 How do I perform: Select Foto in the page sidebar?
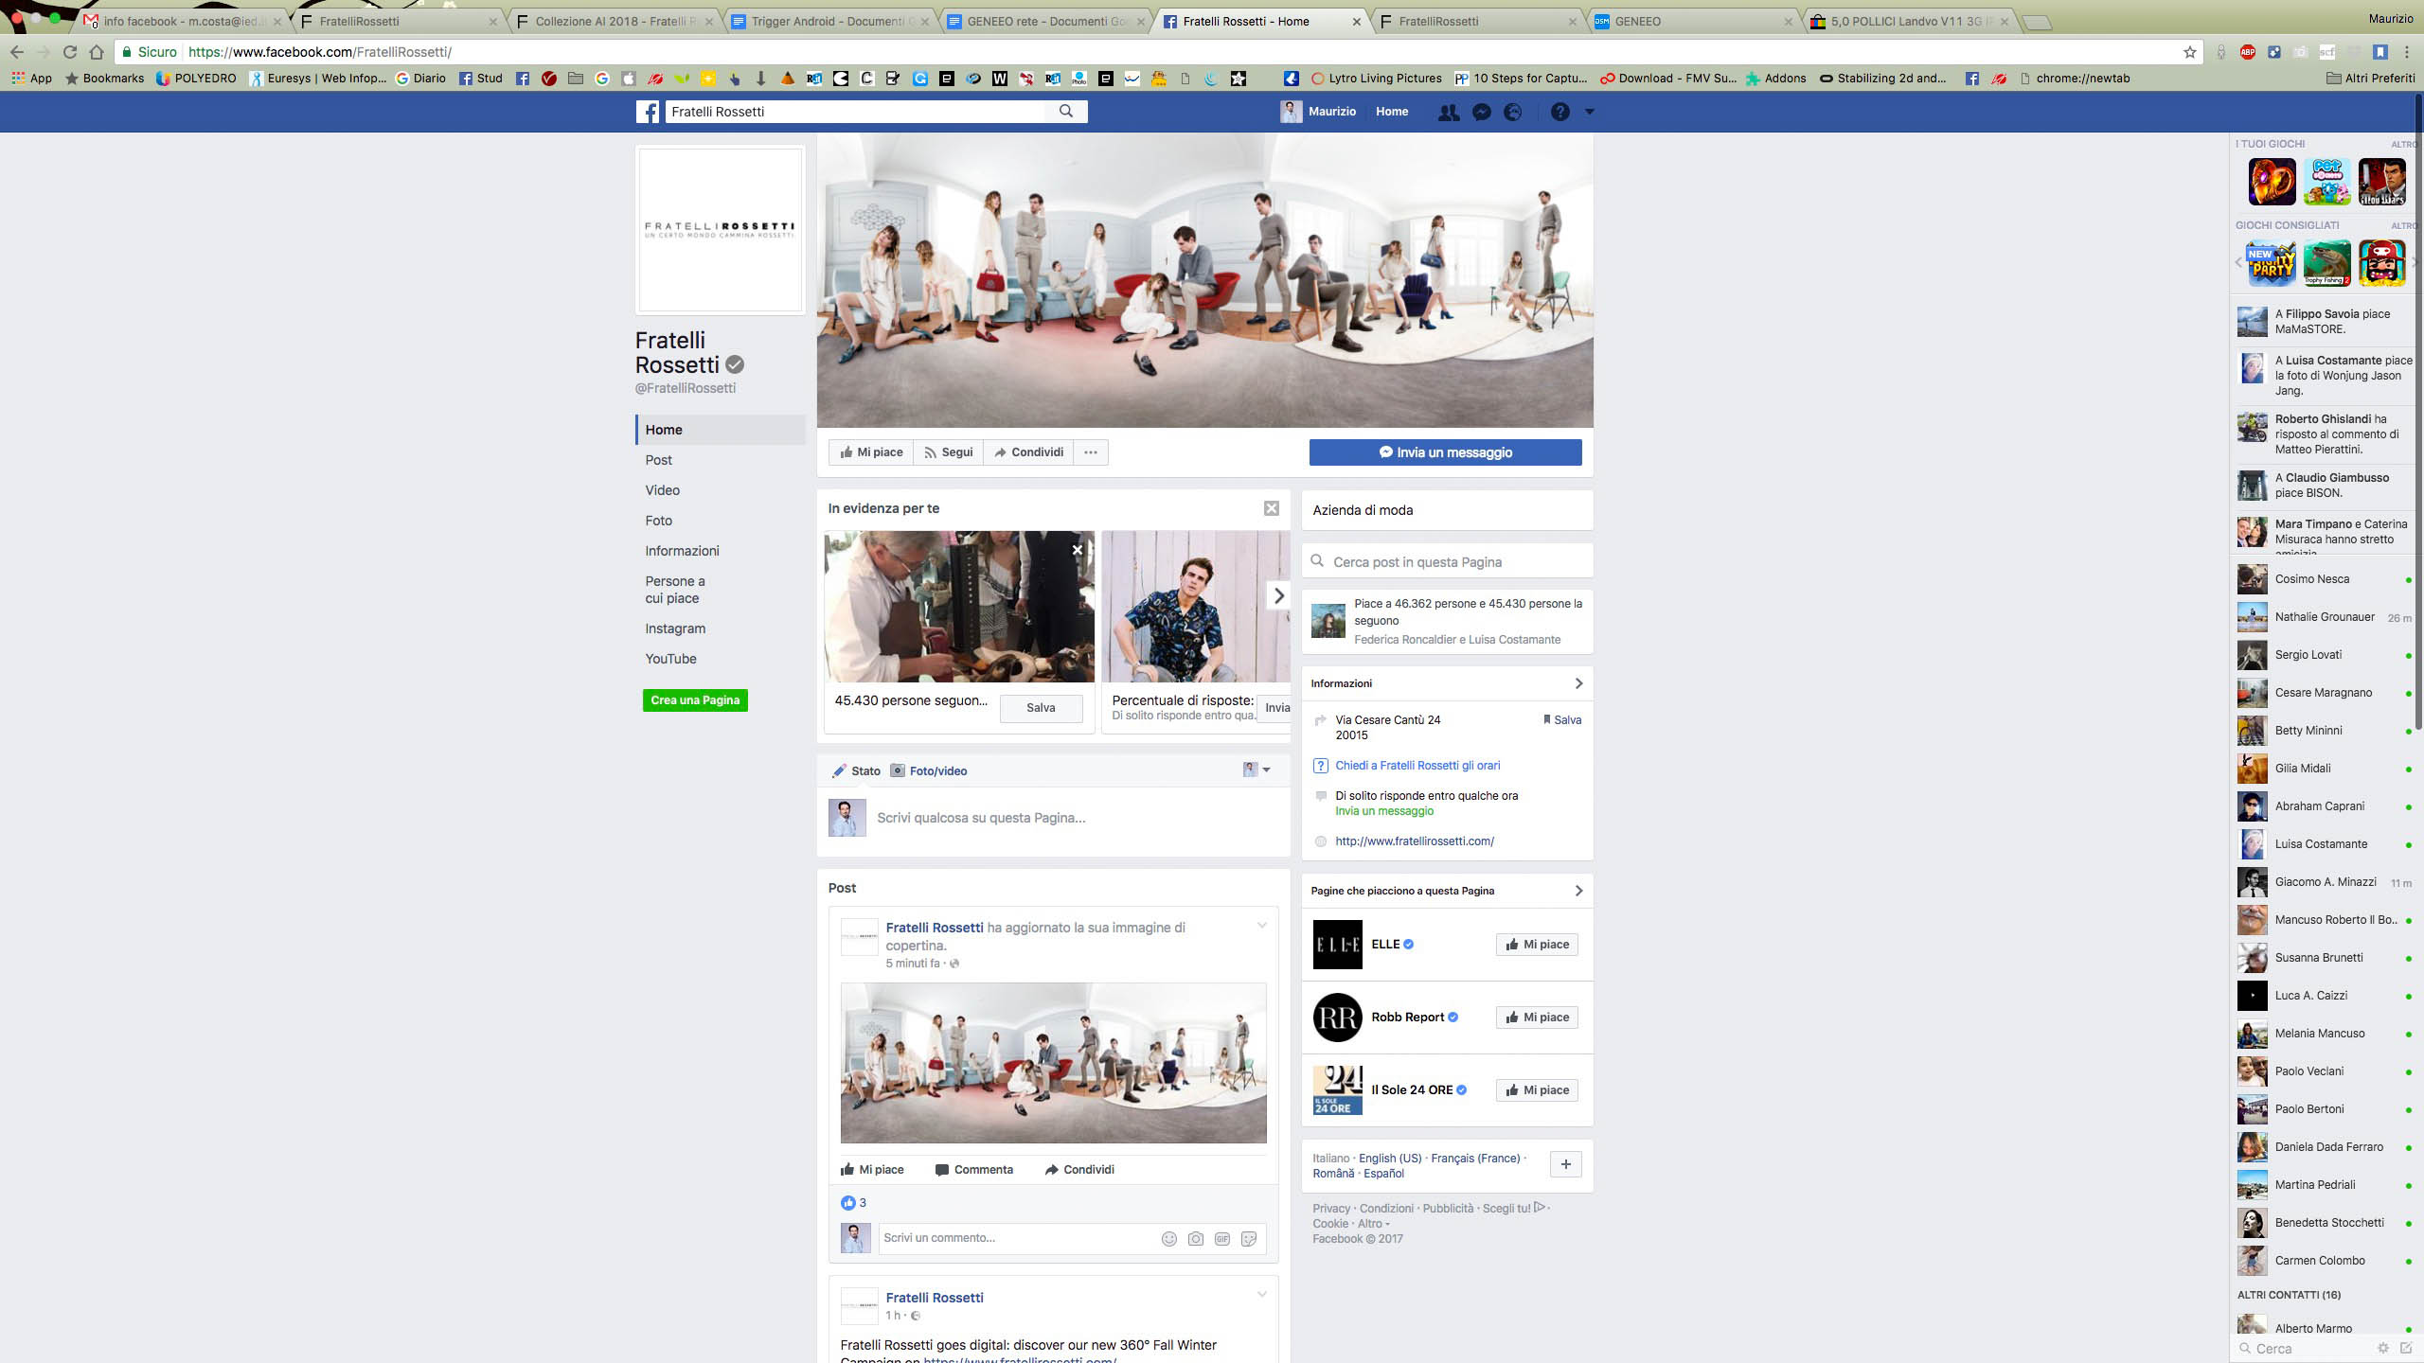[x=659, y=521]
